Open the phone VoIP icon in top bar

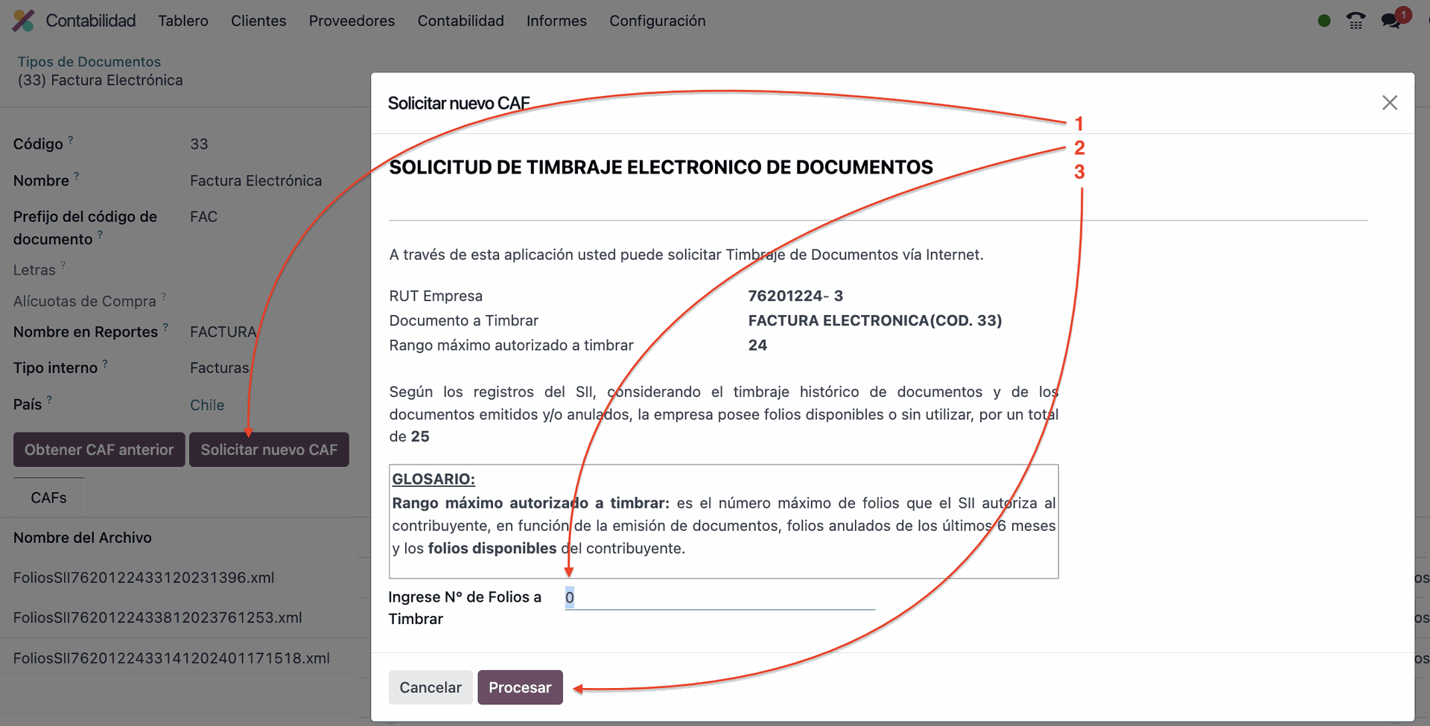(1356, 21)
